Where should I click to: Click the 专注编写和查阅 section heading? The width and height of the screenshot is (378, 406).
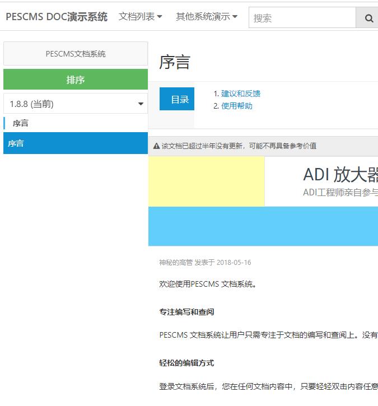[186, 312]
